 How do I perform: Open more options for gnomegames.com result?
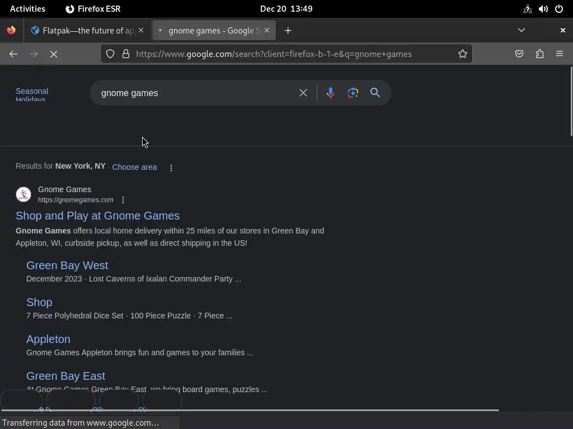(x=123, y=200)
